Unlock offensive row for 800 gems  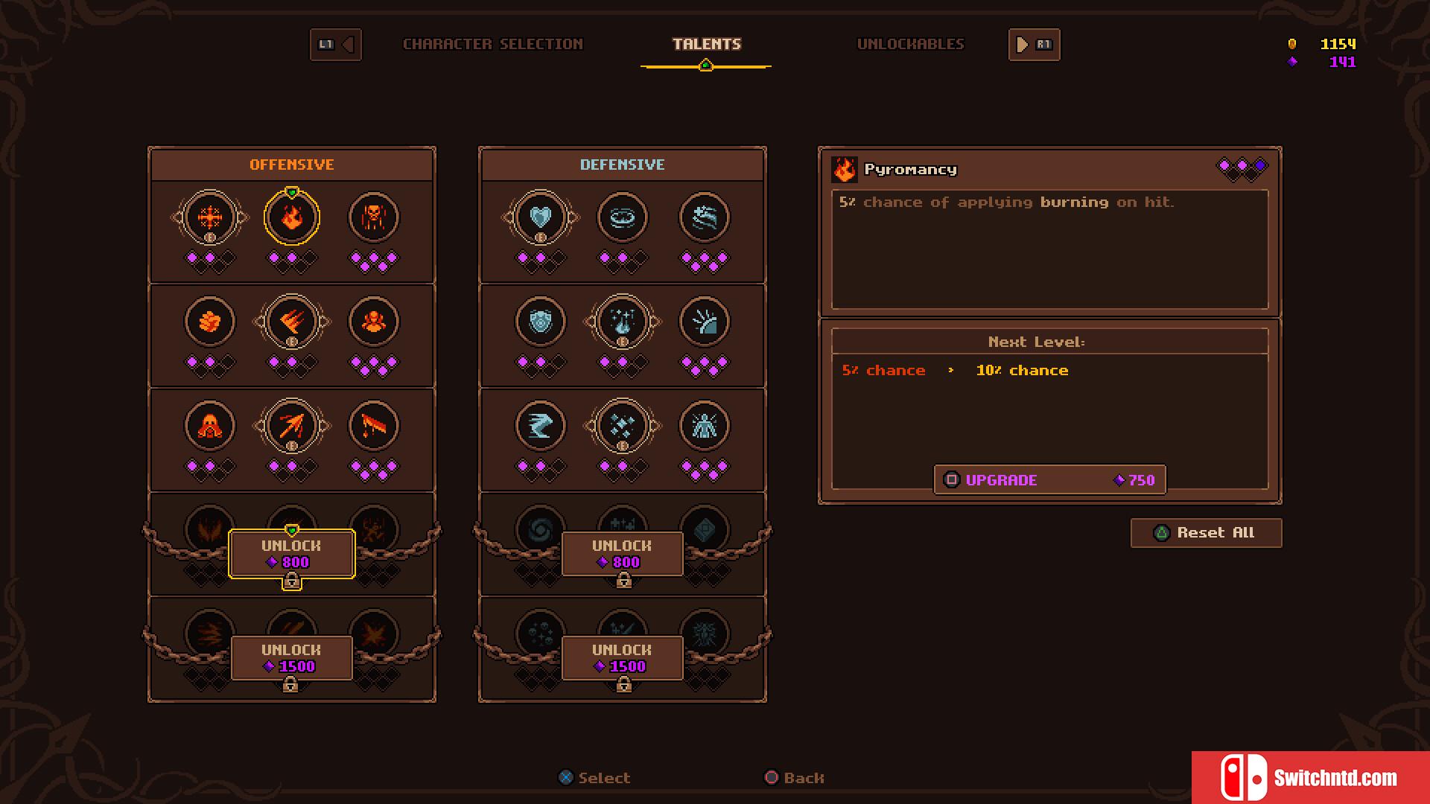click(292, 554)
